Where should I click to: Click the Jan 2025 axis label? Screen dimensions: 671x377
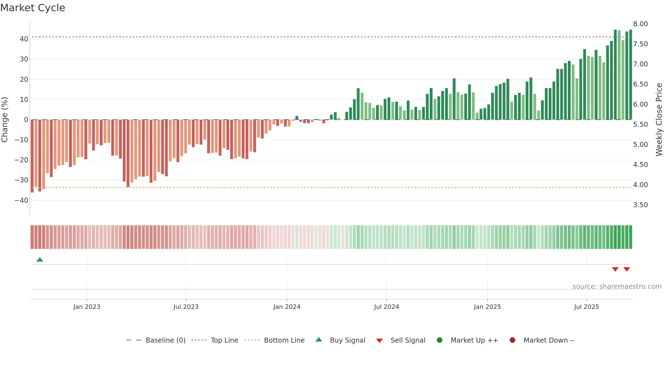[487, 307]
